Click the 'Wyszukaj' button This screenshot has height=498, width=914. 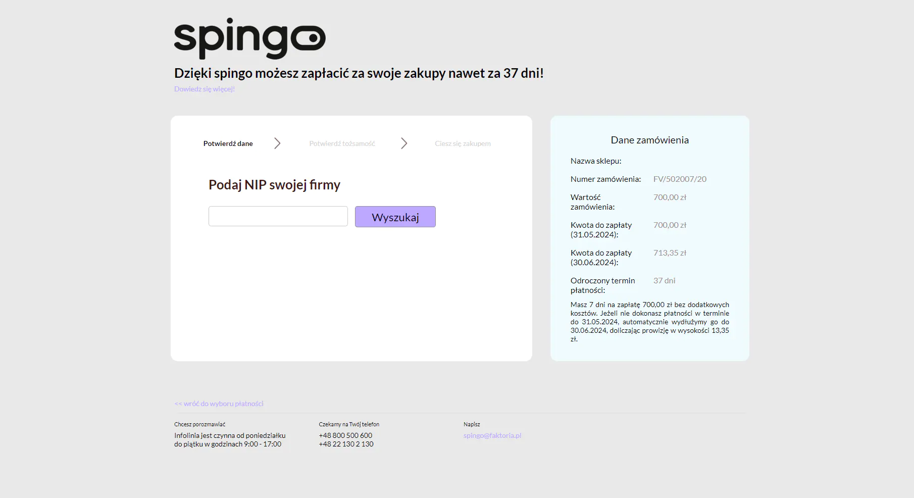coord(395,217)
